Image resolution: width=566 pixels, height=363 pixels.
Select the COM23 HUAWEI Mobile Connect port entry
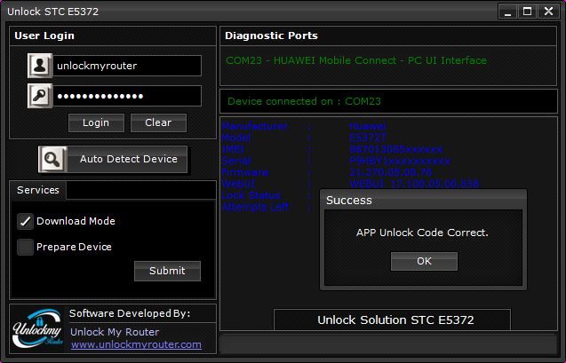pos(356,60)
